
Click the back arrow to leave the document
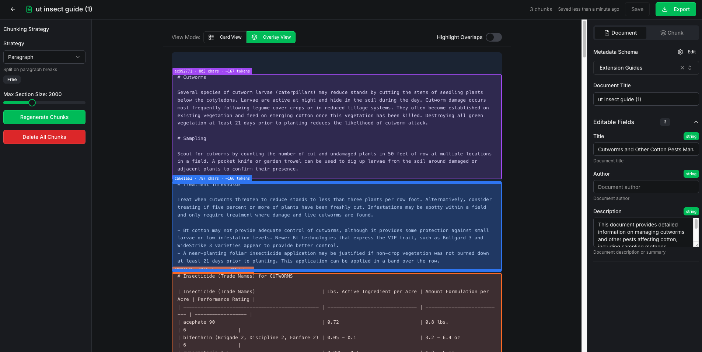click(x=13, y=9)
